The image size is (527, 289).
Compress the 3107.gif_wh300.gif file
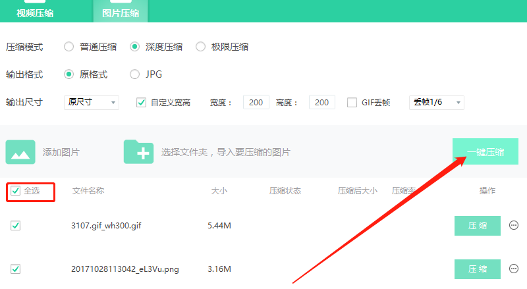pos(477,226)
